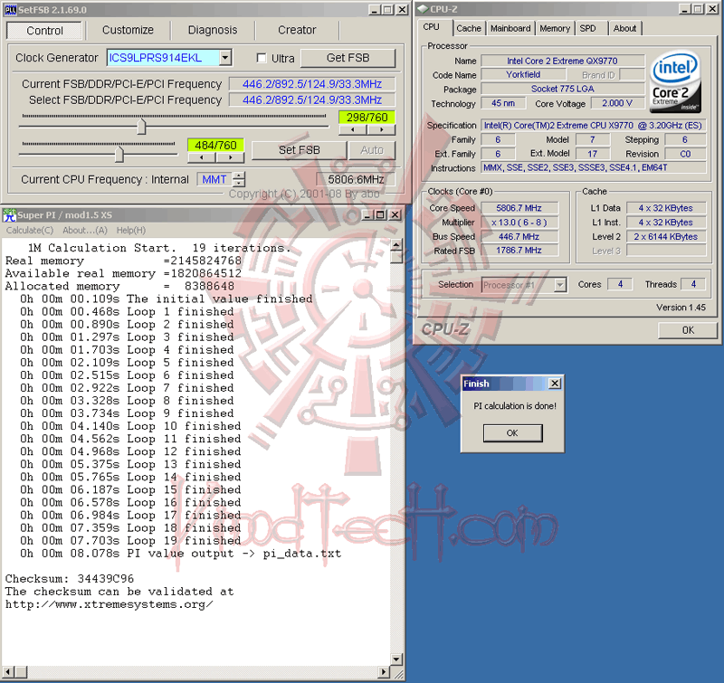Image resolution: width=724 pixels, height=683 pixels.
Task: Click right arrow under 298/760 value
Action: pyautogui.click(x=381, y=130)
